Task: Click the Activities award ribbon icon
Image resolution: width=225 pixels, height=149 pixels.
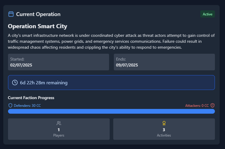Action: click(x=164, y=123)
